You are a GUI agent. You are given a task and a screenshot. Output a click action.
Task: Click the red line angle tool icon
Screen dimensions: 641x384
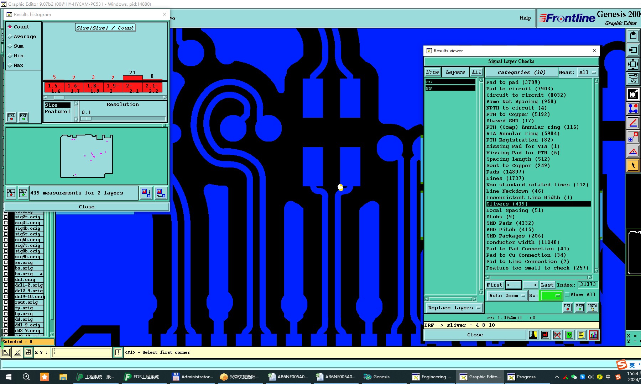coord(633,123)
